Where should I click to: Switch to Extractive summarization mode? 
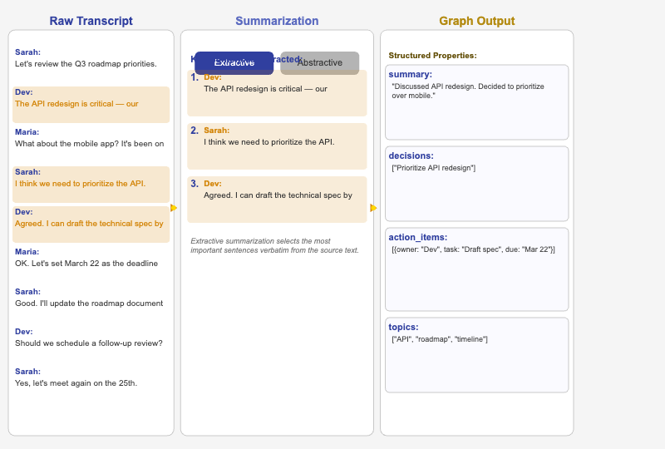(x=234, y=63)
